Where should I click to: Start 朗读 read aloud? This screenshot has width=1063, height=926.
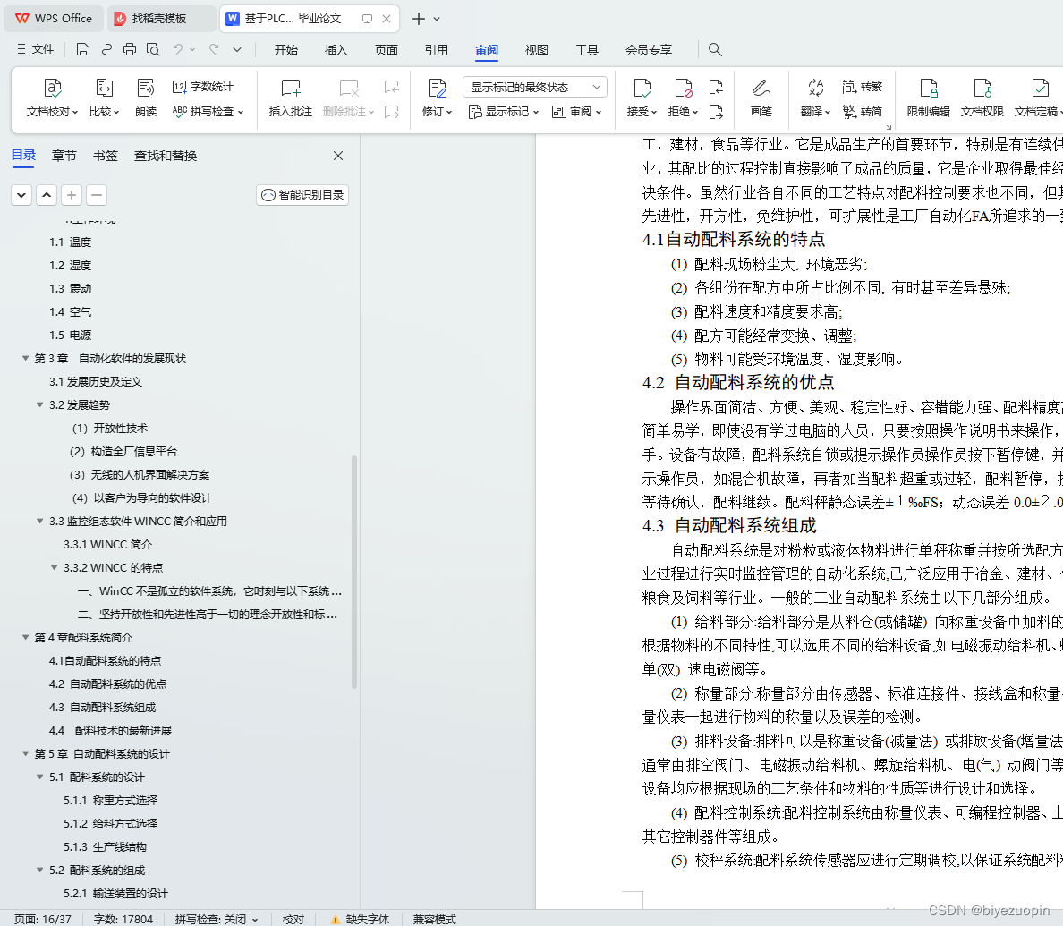[x=146, y=98]
